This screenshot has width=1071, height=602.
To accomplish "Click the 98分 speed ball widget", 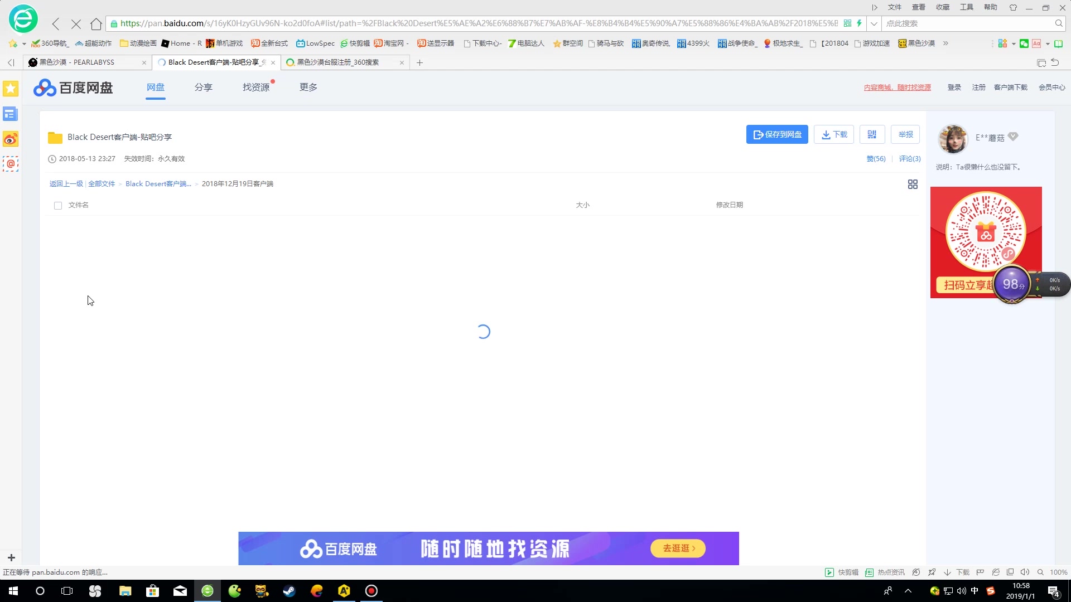I will click(1012, 284).
